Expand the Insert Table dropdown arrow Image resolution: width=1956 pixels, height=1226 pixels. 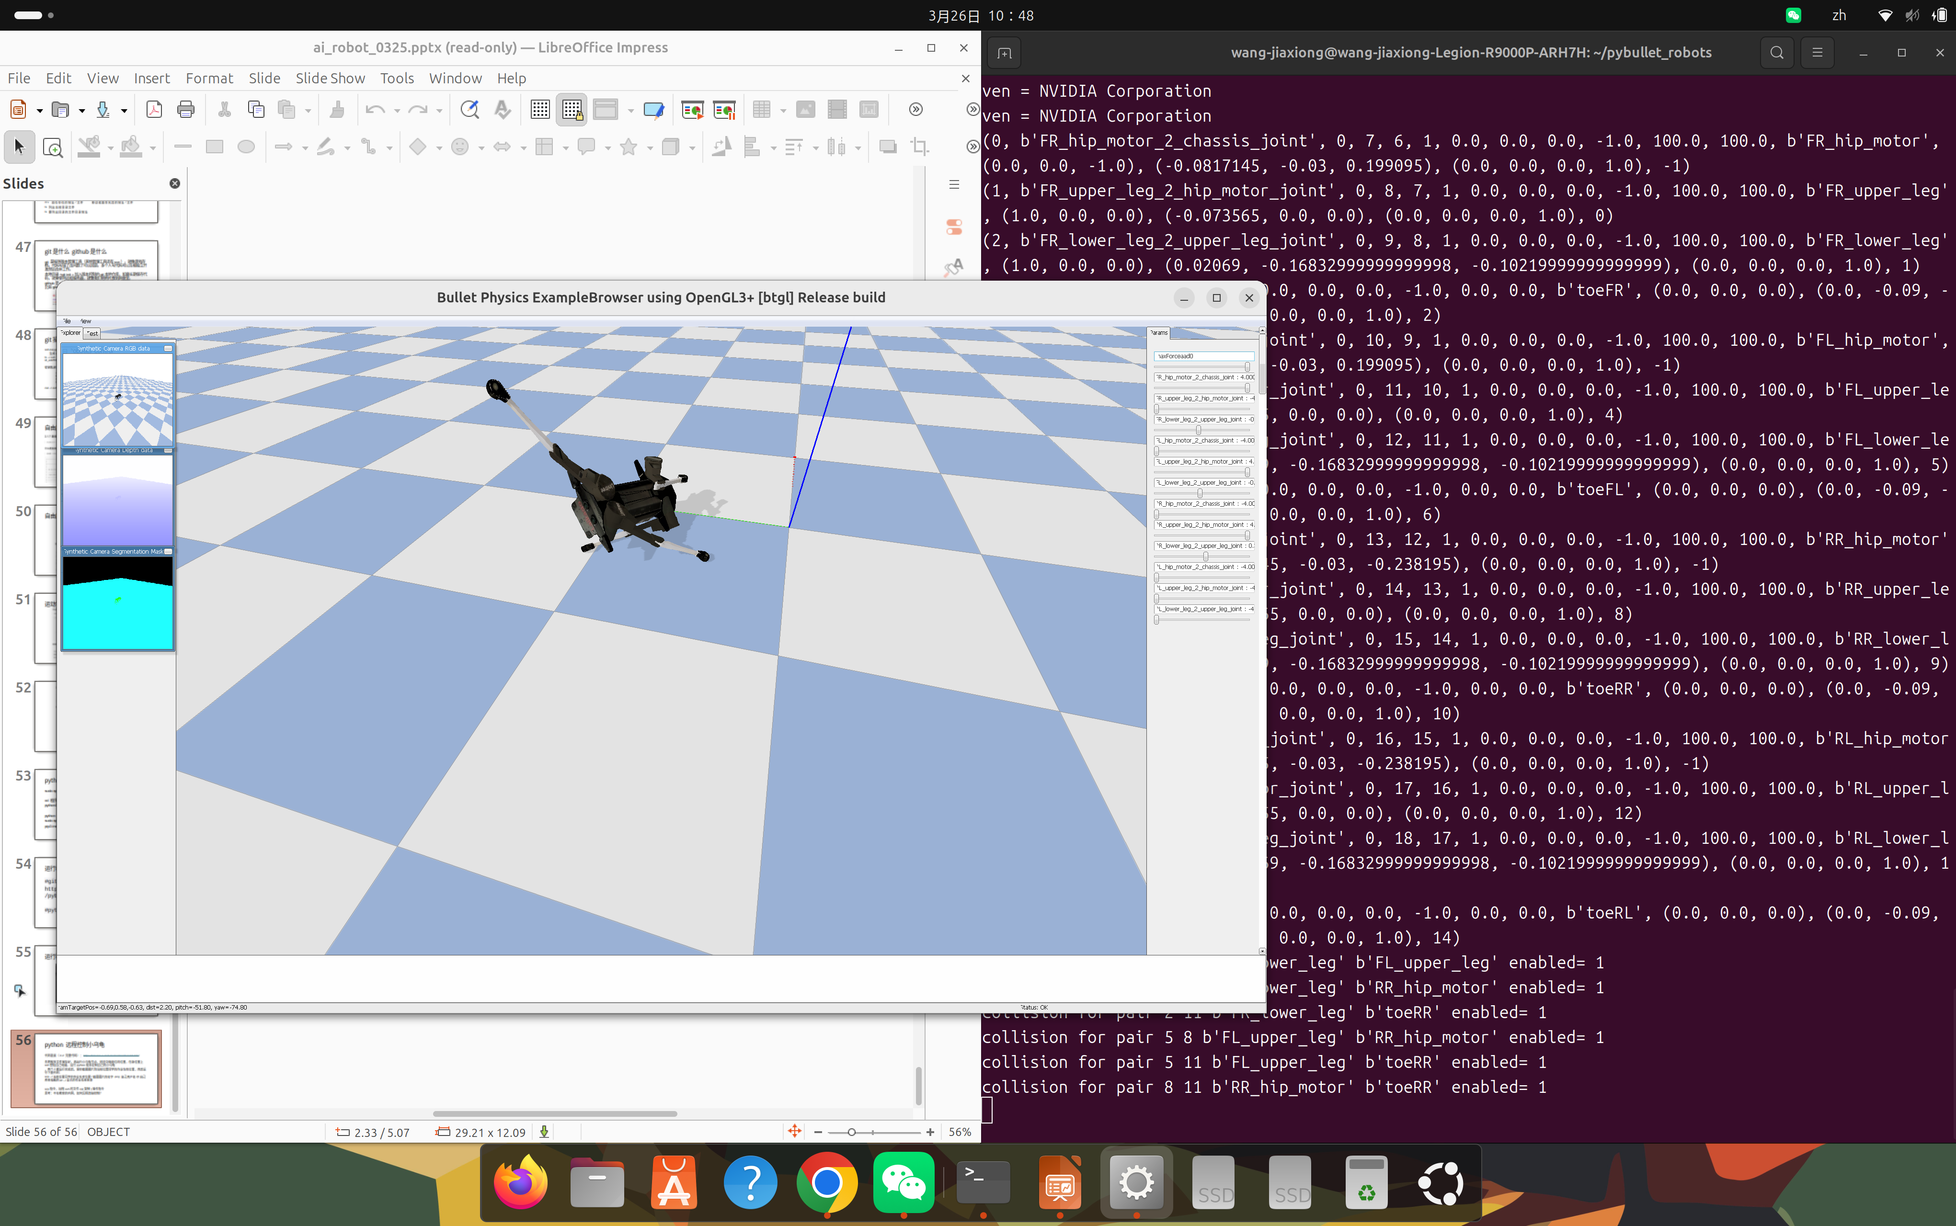(x=783, y=110)
